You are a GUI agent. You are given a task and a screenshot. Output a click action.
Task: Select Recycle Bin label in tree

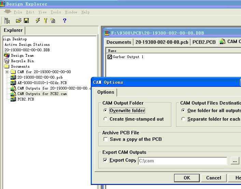(x=23, y=61)
